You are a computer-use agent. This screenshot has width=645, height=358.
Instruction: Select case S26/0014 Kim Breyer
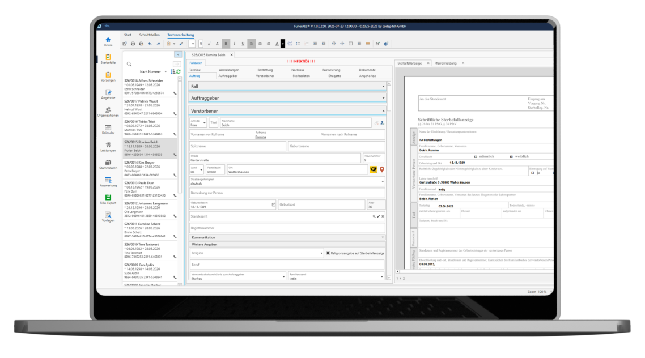(150, 168)
